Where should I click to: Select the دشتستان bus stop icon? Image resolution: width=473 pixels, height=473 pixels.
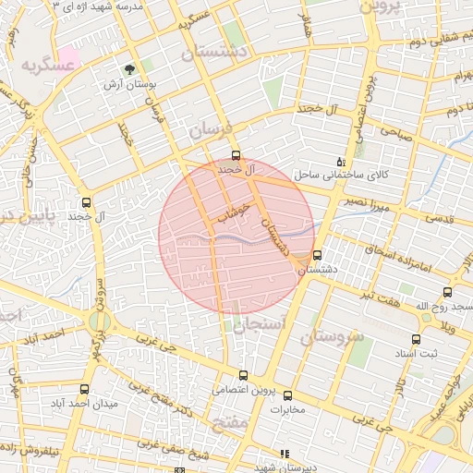[317, 255]
